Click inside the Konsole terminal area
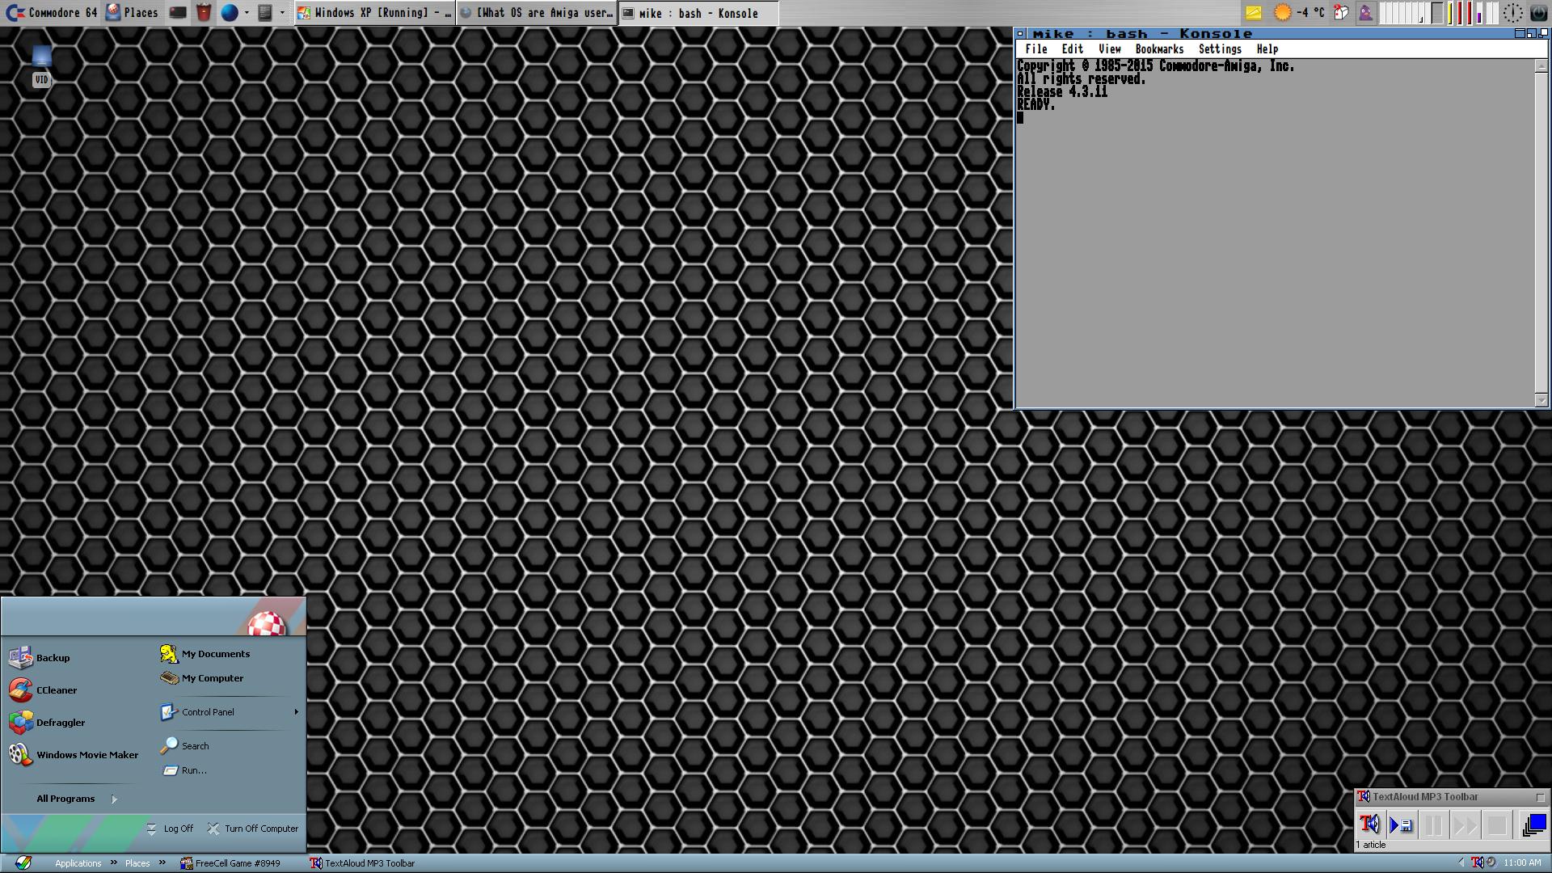The height and width of the screenshot is (873, 1552). (1276, 233)
